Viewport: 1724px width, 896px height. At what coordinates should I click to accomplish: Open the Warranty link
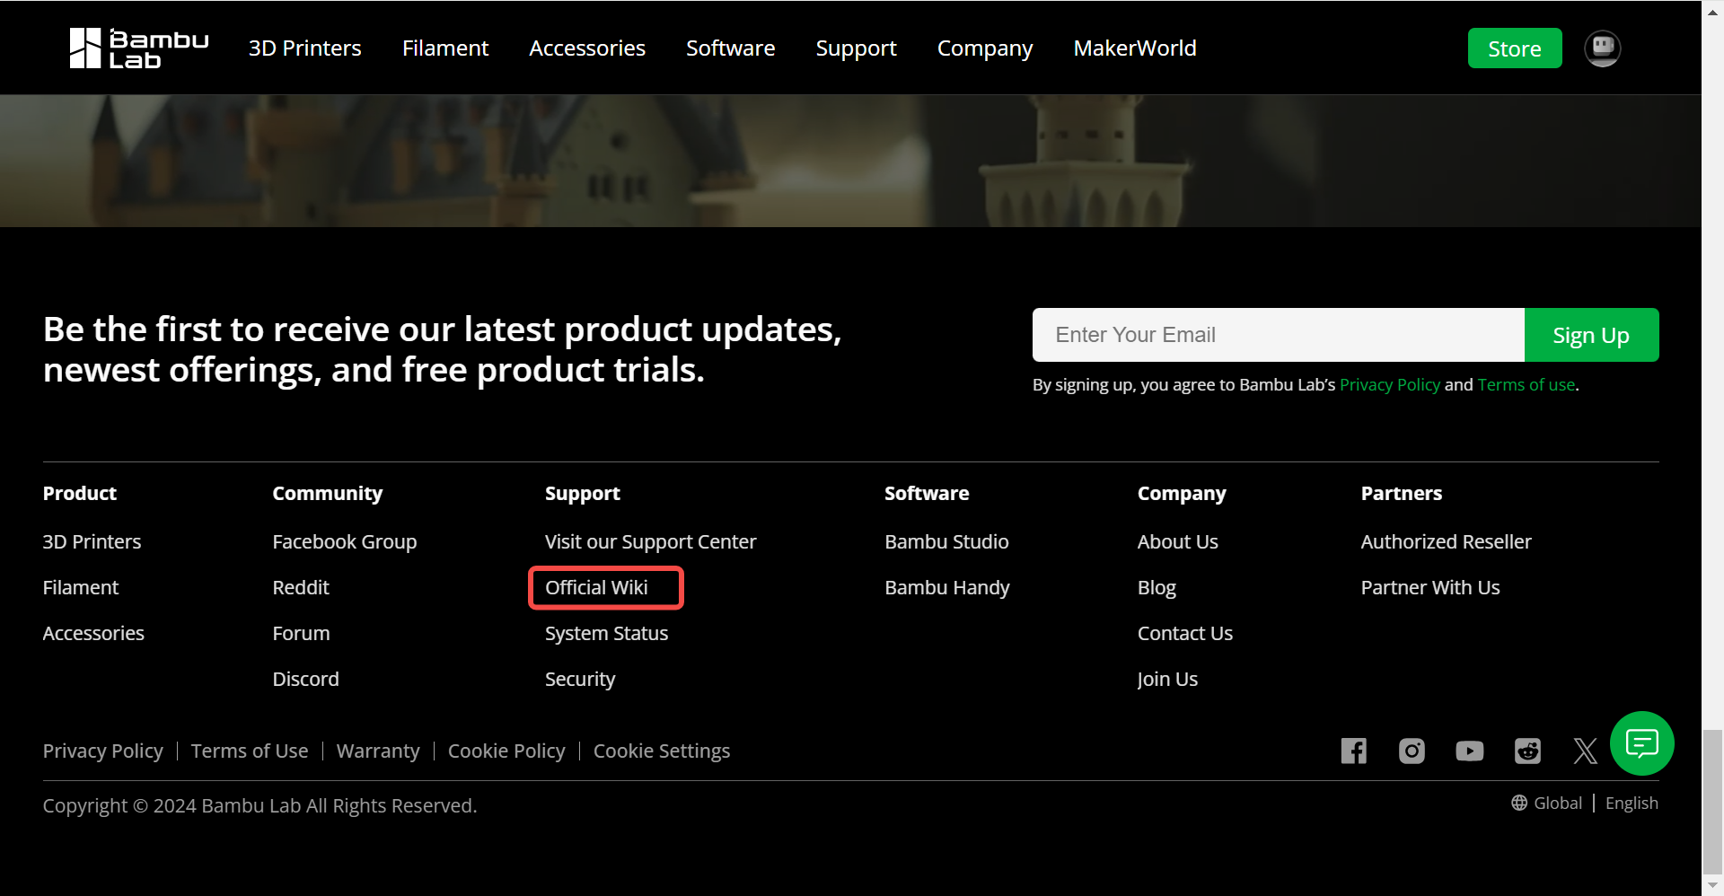[x=378, y=751]
